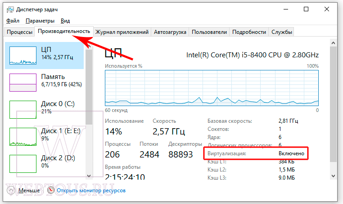Select the CPU (ЦП) usage thumbnail graph
Viewport: 343px width, 204px height.
coord(23,56)
